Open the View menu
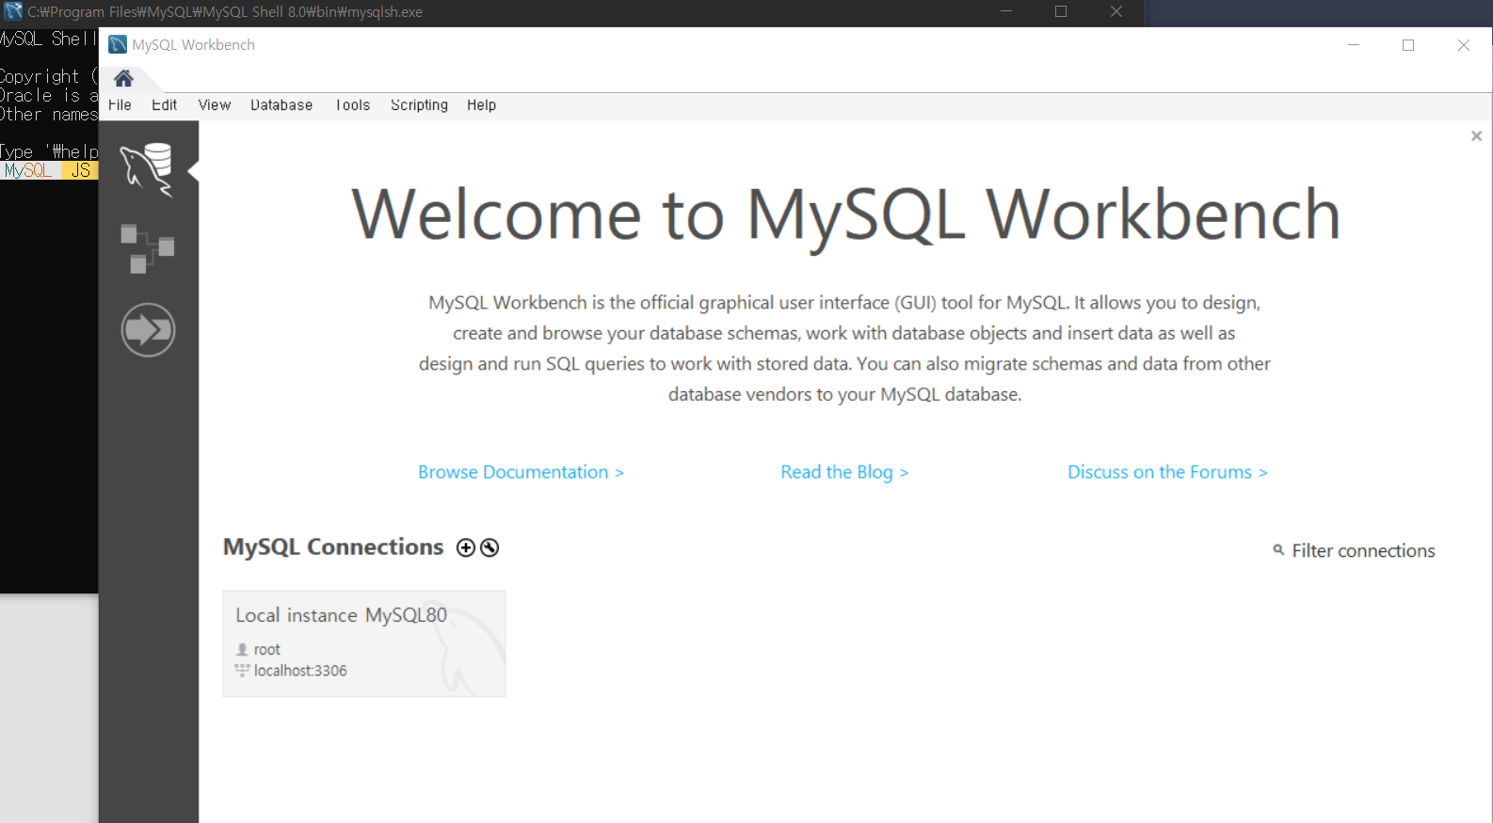 point(215,105)
